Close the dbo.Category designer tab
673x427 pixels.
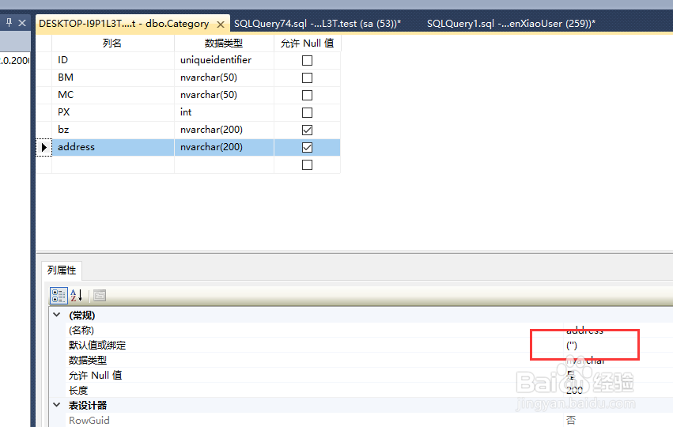(x=221, y=25)
